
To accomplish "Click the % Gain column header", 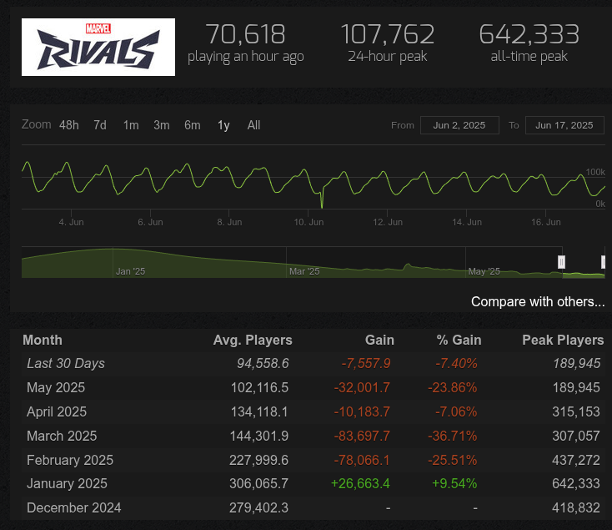I will (x=459, y=341).
